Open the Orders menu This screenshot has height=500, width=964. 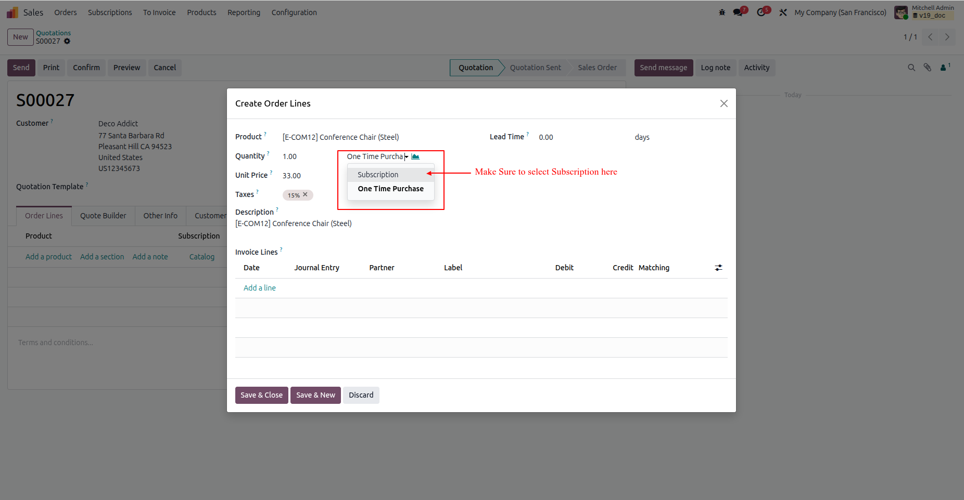pos(66,12)
